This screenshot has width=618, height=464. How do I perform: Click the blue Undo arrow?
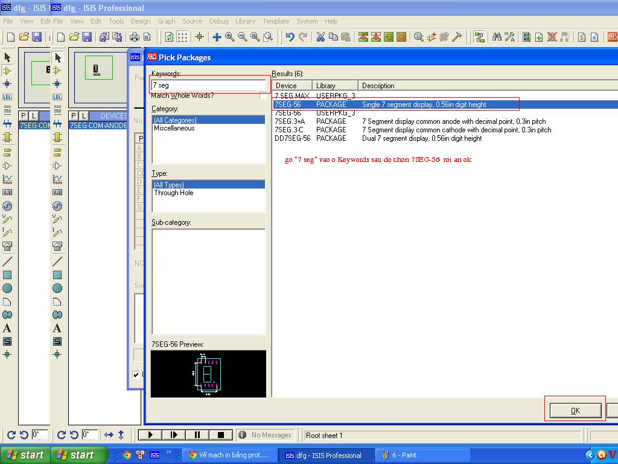pyautogui.click(x=290, y=37)
